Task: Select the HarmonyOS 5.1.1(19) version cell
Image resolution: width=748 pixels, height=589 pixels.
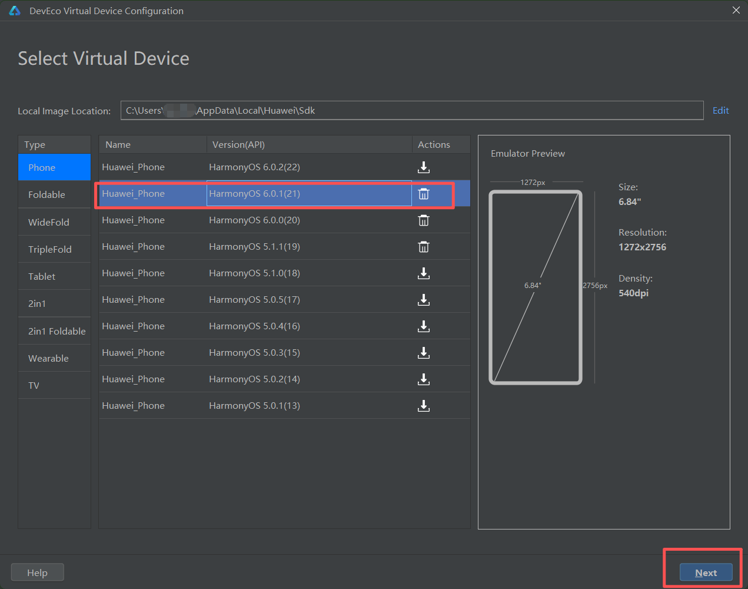Action: point(309,247)
